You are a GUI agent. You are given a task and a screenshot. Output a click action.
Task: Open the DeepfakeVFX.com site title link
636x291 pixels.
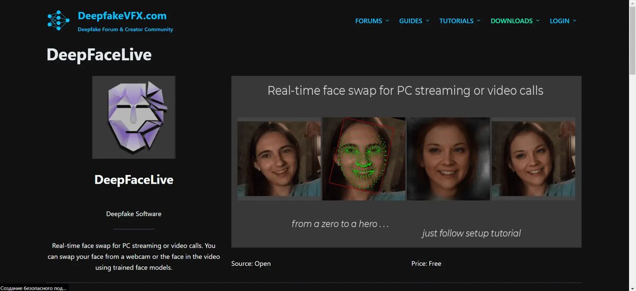122,16
